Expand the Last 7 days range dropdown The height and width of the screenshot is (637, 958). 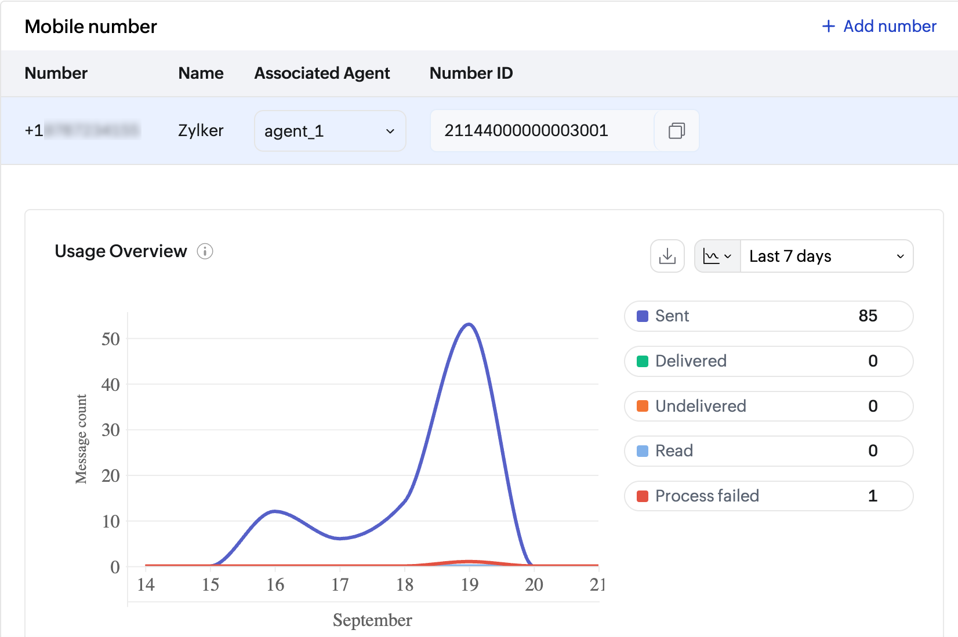point(826,256)
